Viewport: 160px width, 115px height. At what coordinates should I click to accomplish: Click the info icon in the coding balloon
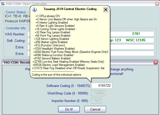[x=34, y=10]
